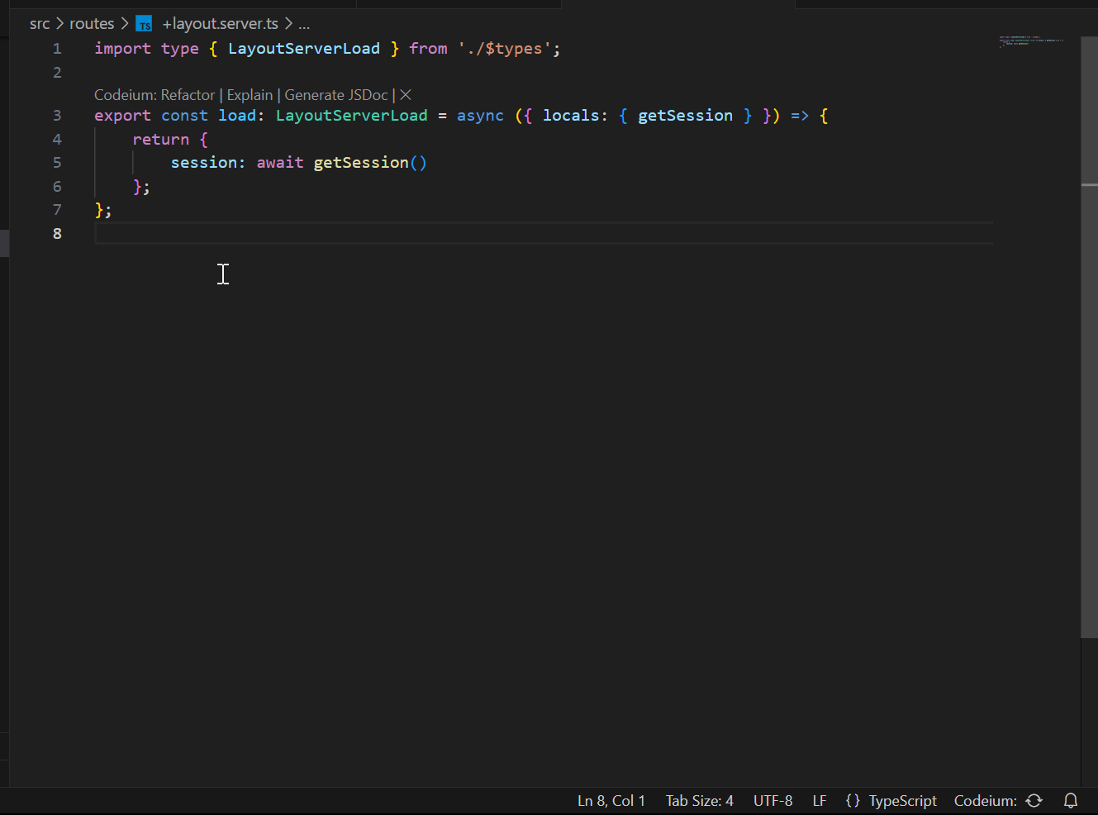Image resolution: width=1098 pixels, height=815 pixels.
Task: Click the locals parameter on line 3
Action: pos(571,116)
